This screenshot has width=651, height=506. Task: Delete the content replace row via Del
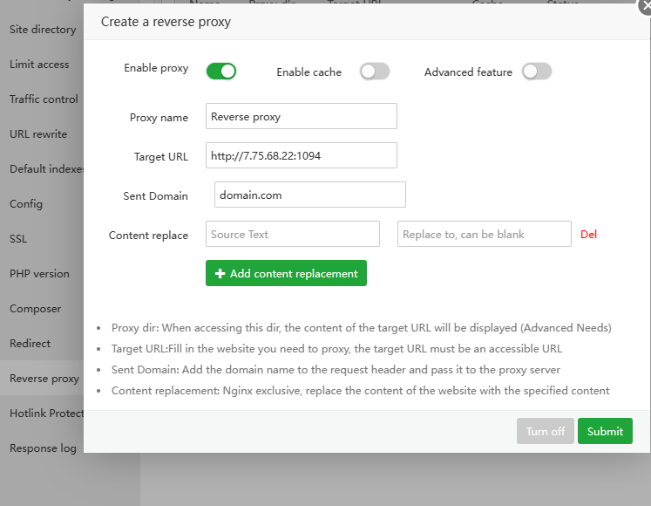point(589,234)
